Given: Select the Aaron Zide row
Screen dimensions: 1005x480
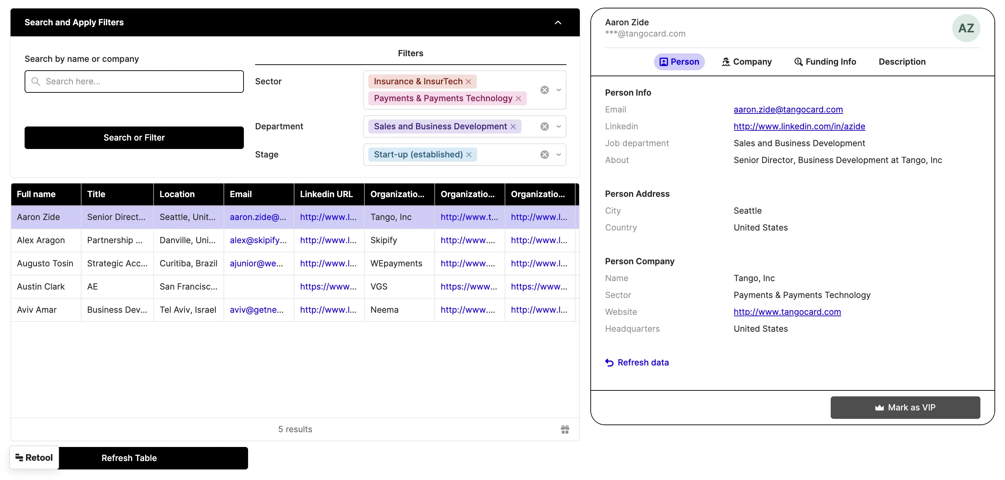Looking at the screenshot, I should (x=294, y=218).
